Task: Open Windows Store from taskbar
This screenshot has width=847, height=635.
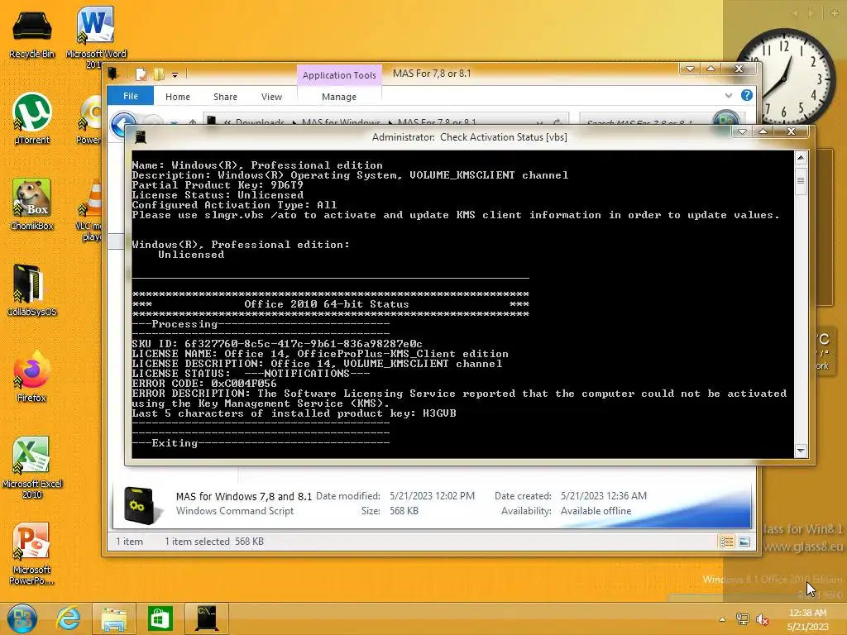Action: [160, 618]
